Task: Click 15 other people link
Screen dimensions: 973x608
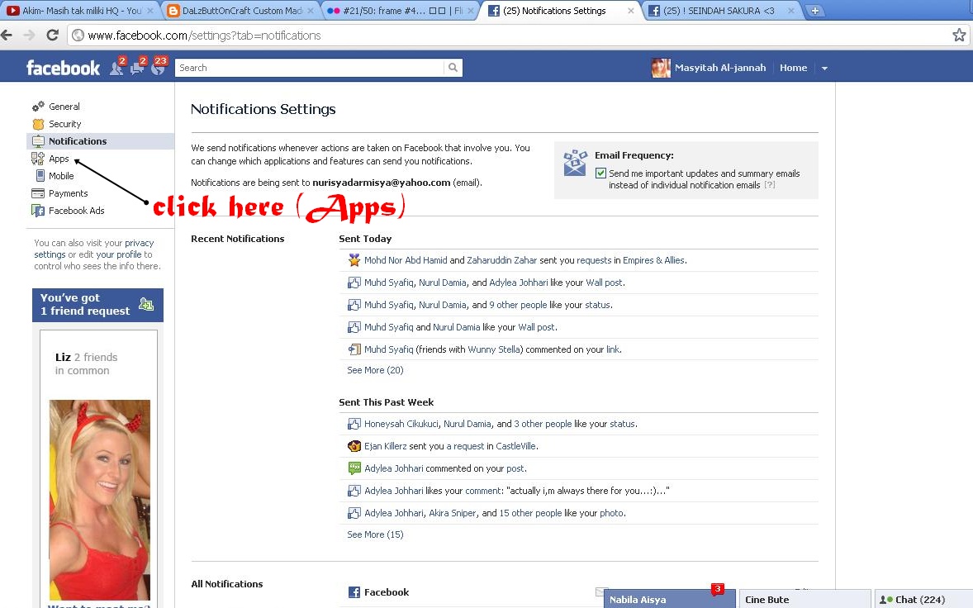Action: click(530, 513)
